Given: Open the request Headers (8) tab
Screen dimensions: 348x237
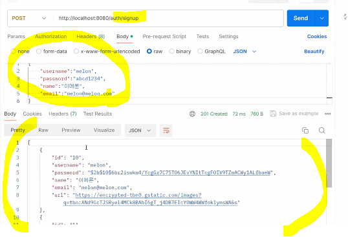Looking at the screenshot, I should pos(91,36).
